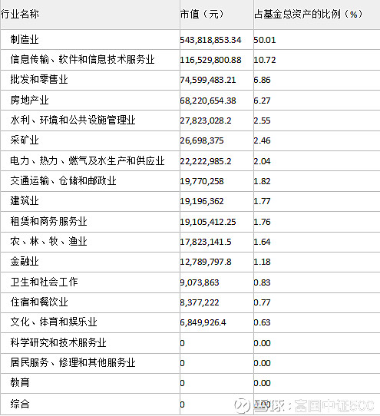The height and width of the screenshot is (416, 380).
Task: Select the value 116,529,800.88
Action: click(210, 60)
